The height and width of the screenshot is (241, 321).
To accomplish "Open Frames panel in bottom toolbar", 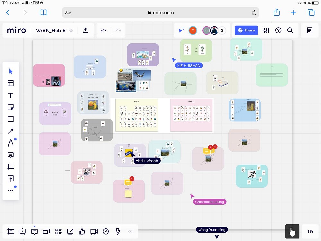I will (x=11, y=232).
